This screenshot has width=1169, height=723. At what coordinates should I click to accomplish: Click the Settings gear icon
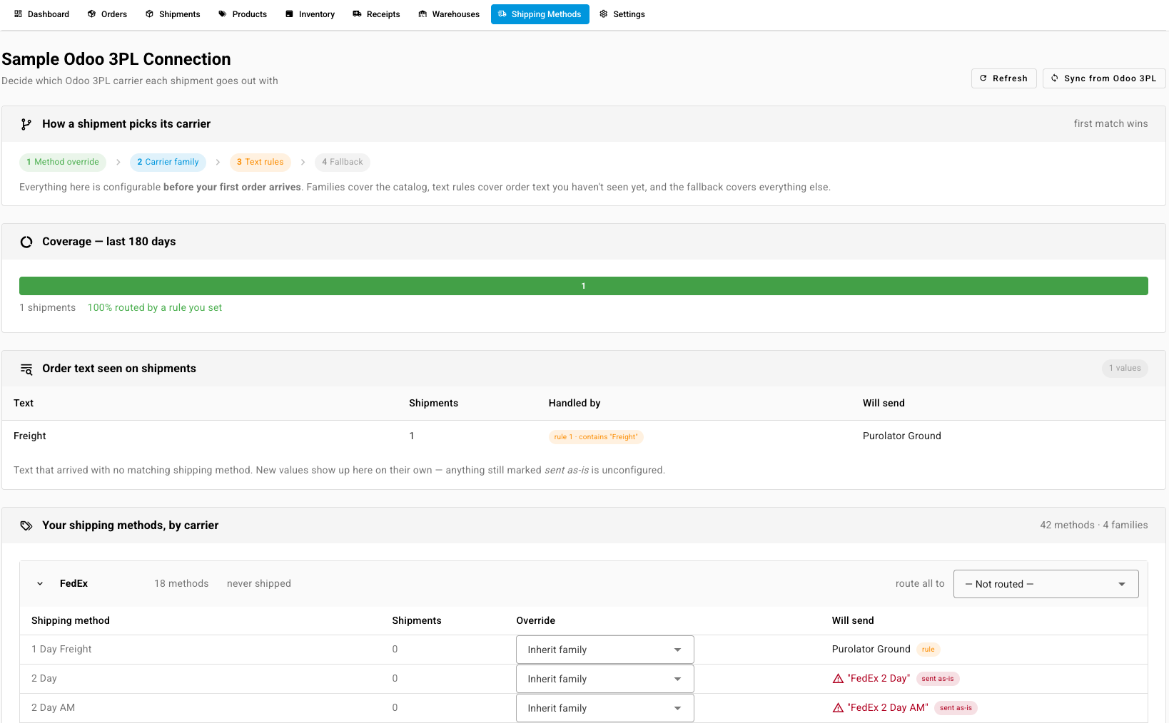(603, 14)
